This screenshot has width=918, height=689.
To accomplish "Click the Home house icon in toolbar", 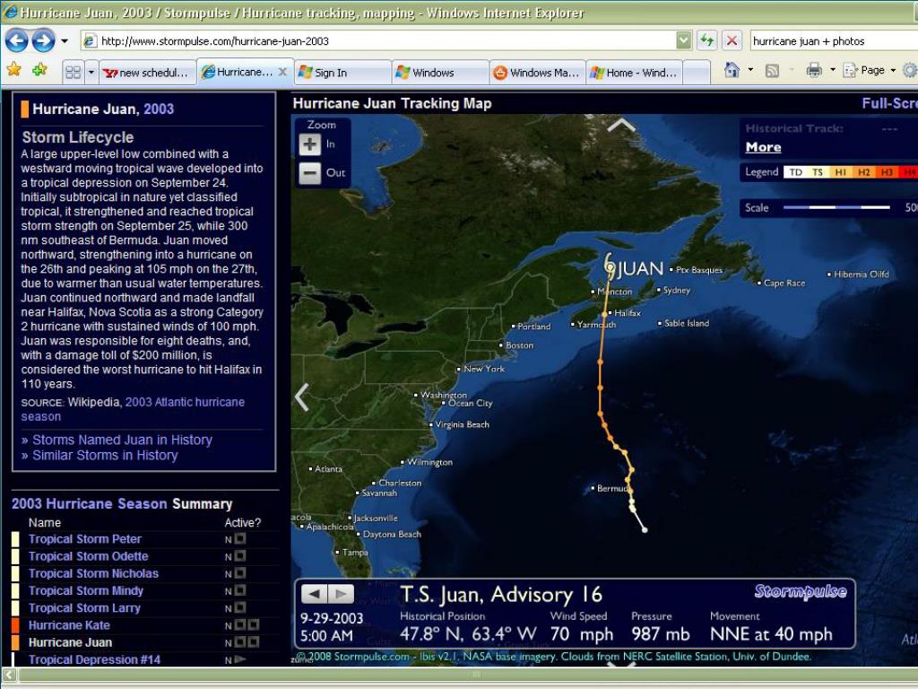I will pos(732,70).
